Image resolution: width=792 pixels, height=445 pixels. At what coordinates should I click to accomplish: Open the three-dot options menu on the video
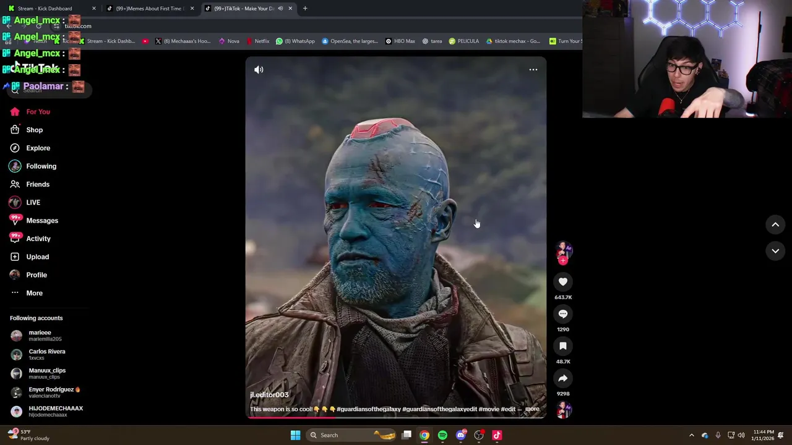(533, 70)
